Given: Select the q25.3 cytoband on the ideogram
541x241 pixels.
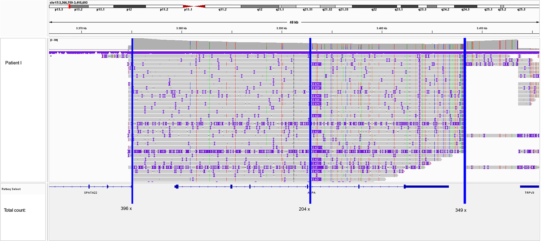Looking at the screenshot, I should click(x=521, y=6).
